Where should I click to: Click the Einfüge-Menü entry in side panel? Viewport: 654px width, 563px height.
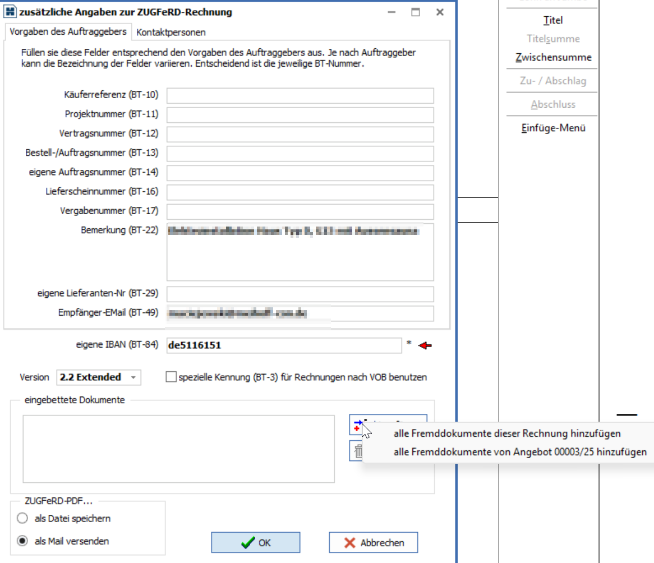(553, 128)
